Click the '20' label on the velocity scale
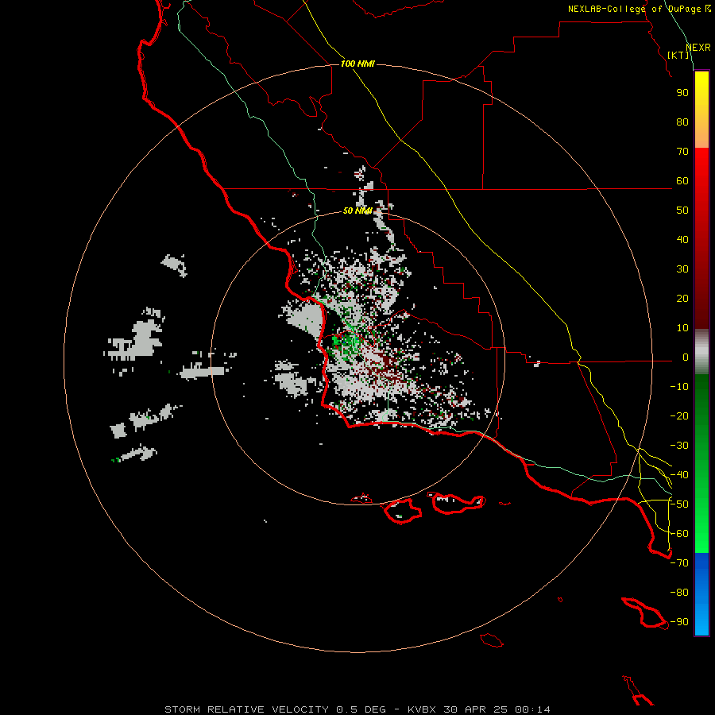 click(682, 299)
